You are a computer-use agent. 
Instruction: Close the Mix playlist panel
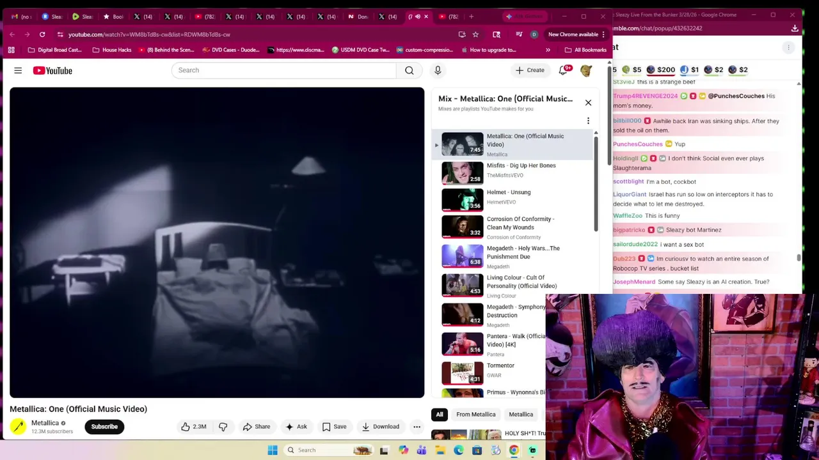click(588, 102)
